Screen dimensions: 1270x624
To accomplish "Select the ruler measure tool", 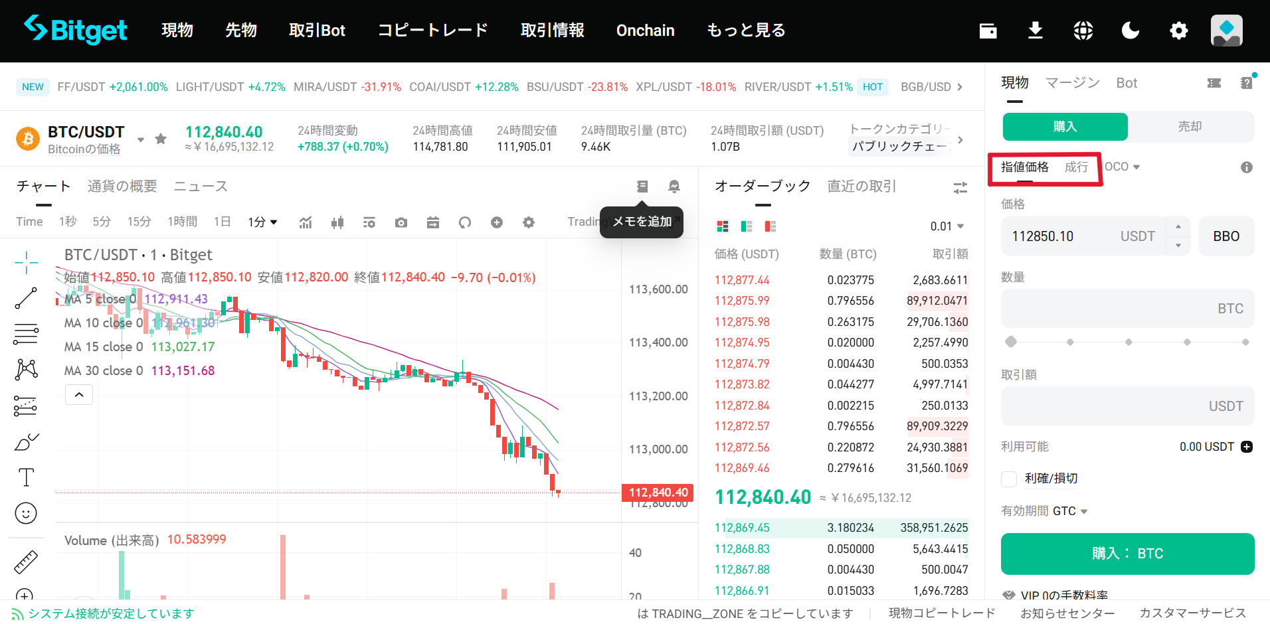I will click(26, 562).
